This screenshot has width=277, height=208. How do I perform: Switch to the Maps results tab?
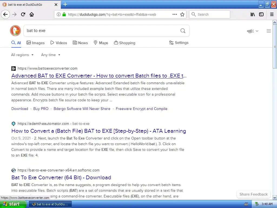click(x=101, y=43)
